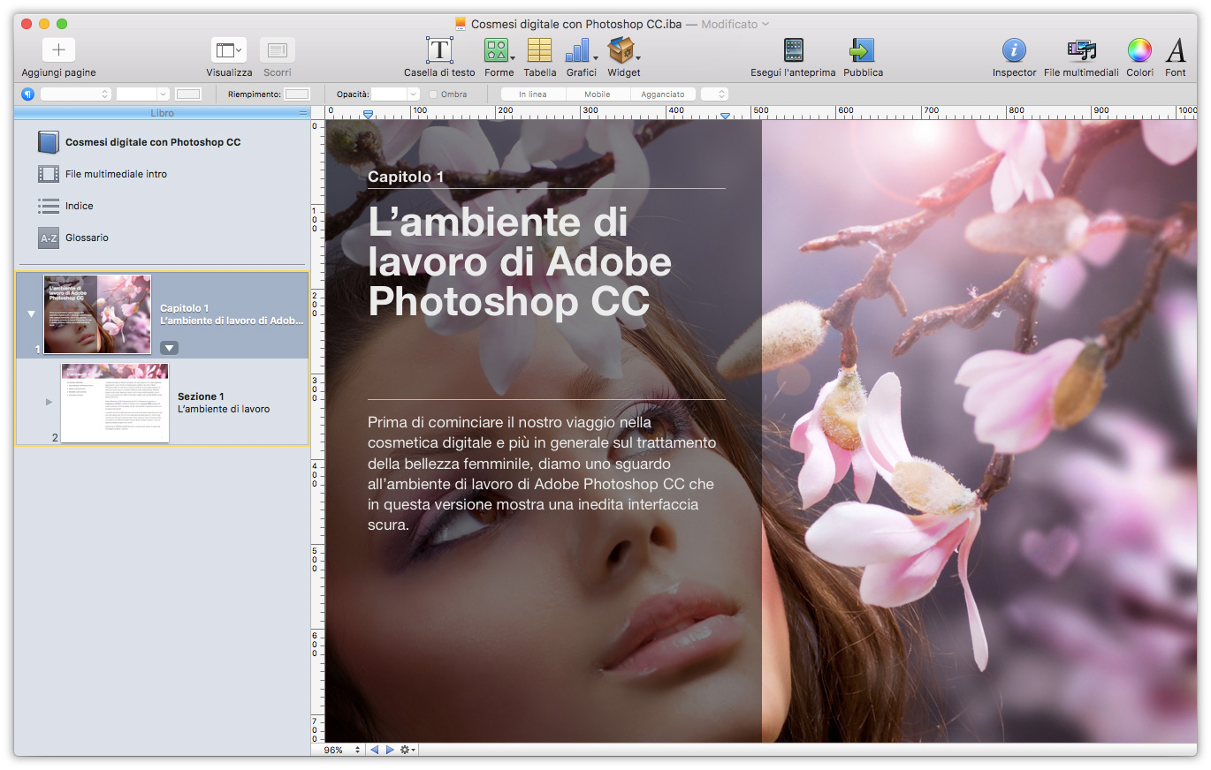Open the paragraph style popup field
Image resolution: width=1211 pixels, height=770 pixels.
click(x=75, y=94)
